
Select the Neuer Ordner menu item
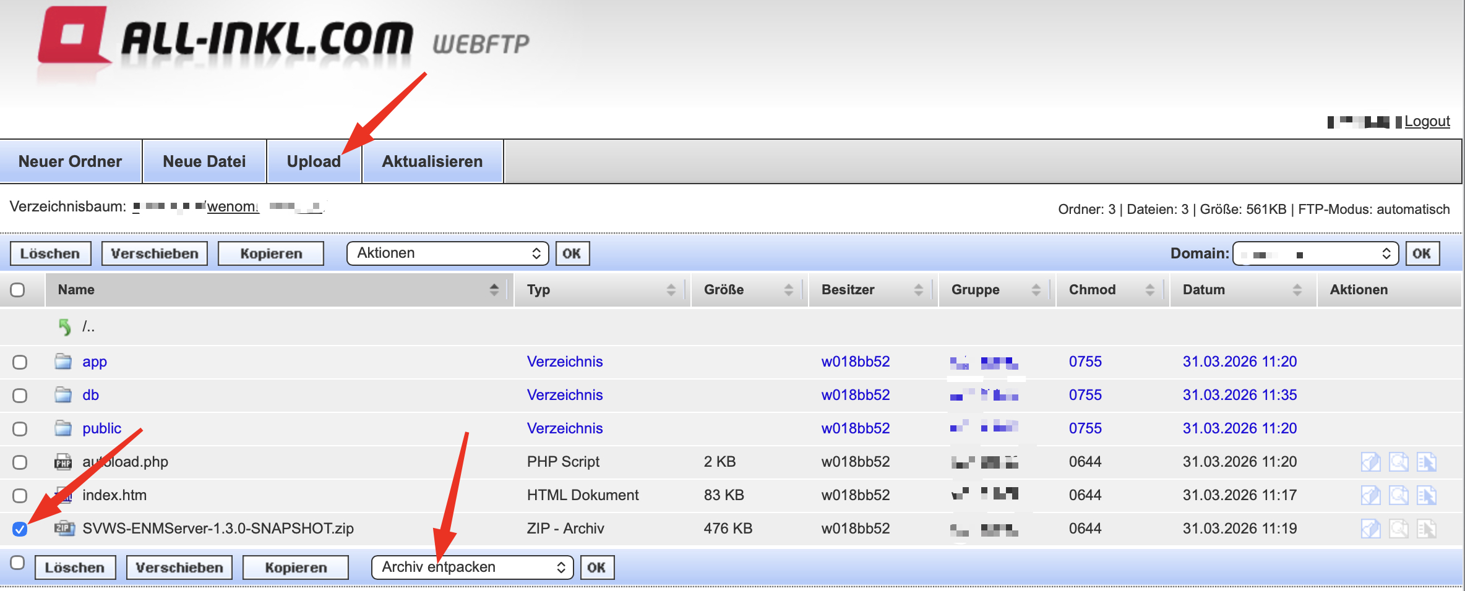pos(71,161)
